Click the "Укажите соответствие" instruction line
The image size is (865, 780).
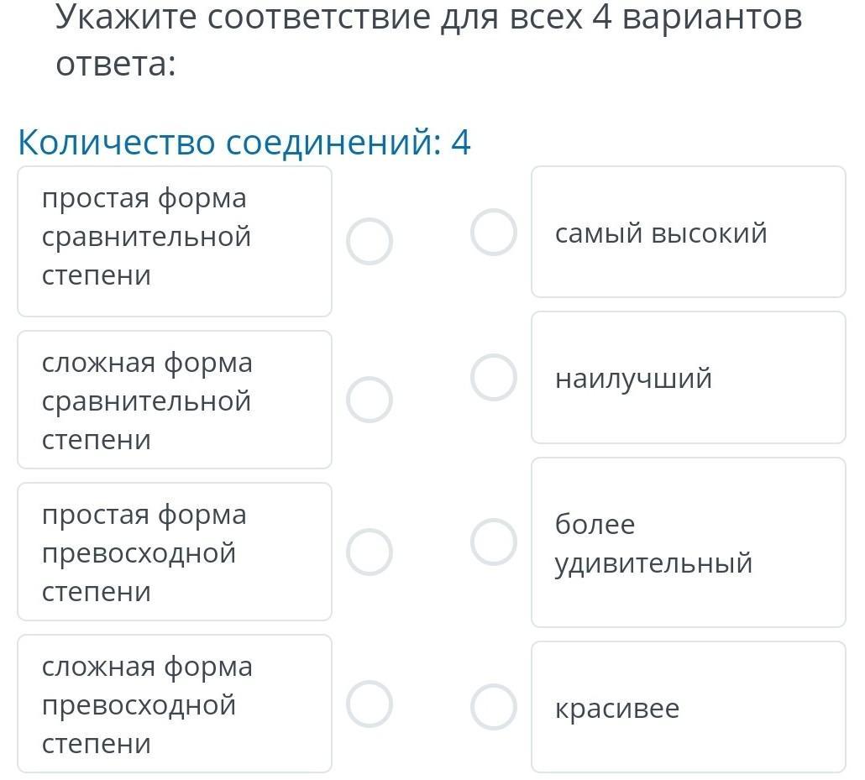pyautogui.click(x=428, y=17)
